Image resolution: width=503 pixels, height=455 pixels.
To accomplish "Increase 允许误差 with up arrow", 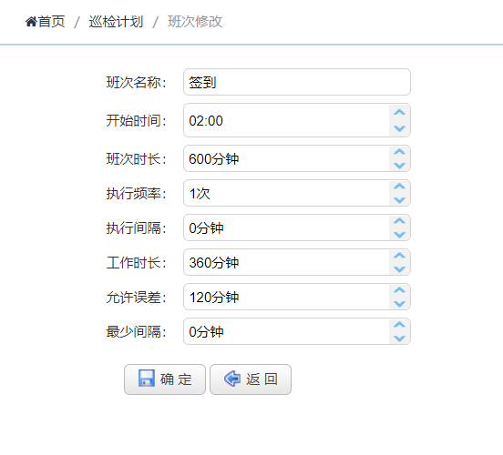I will click(399, 290).
